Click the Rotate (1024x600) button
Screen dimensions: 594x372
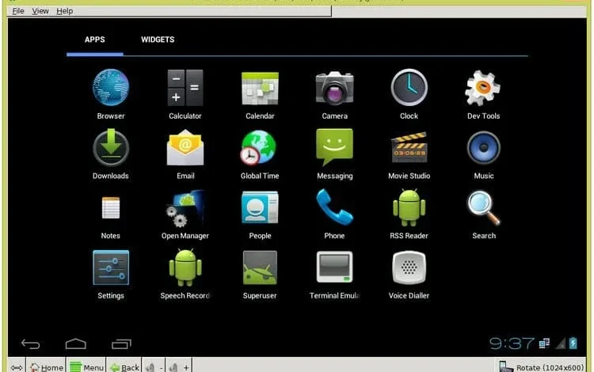tap(541, 367)
